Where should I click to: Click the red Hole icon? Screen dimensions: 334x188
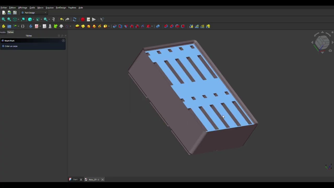click(x=120, y=26)
